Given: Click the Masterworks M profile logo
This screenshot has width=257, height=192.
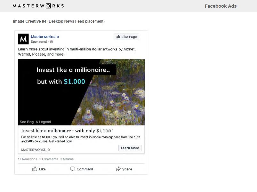Looking at the screenshot, I should [x=23, y=39].
